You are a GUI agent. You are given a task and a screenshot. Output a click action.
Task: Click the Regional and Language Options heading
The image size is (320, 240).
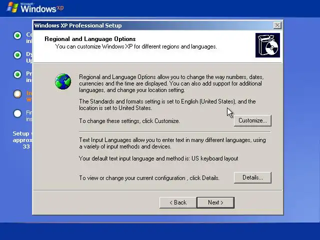pos(90,39)
